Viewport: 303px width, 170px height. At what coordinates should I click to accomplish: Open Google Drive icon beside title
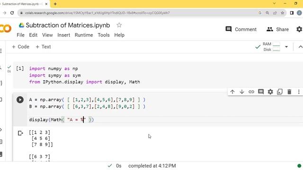point(21,25)
